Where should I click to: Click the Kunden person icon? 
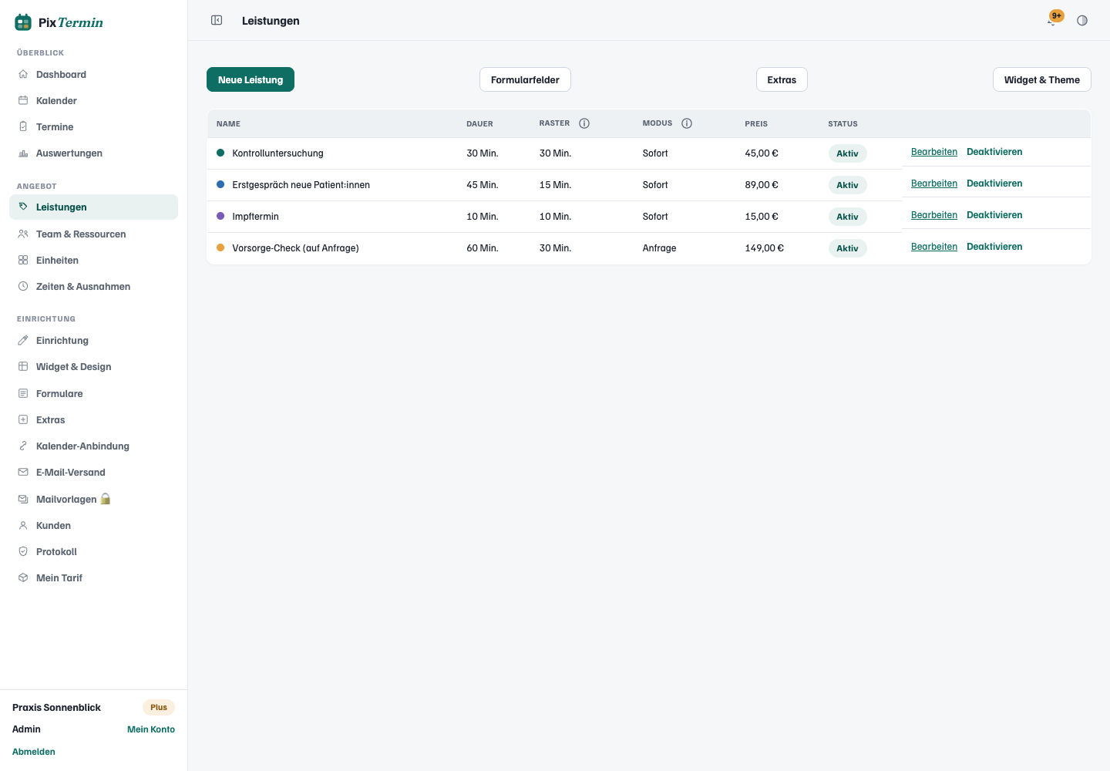coord(23,526)
